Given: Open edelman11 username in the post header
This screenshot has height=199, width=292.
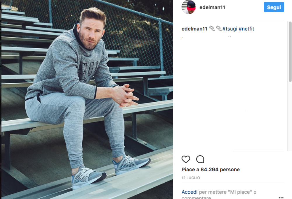Looking at the screenshot, I should (212, 7).
